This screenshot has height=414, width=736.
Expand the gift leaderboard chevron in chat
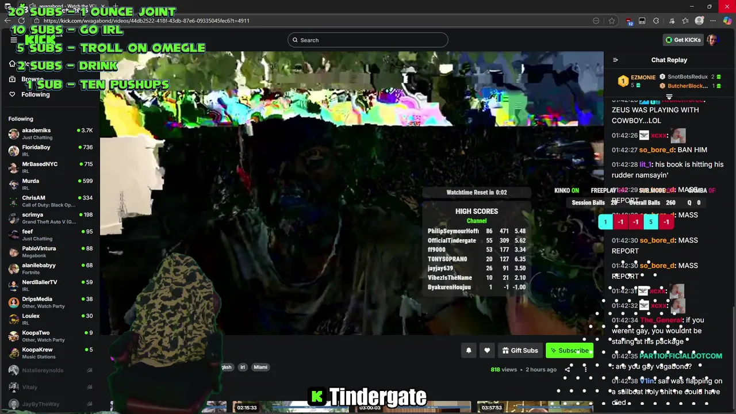[669, 97]
